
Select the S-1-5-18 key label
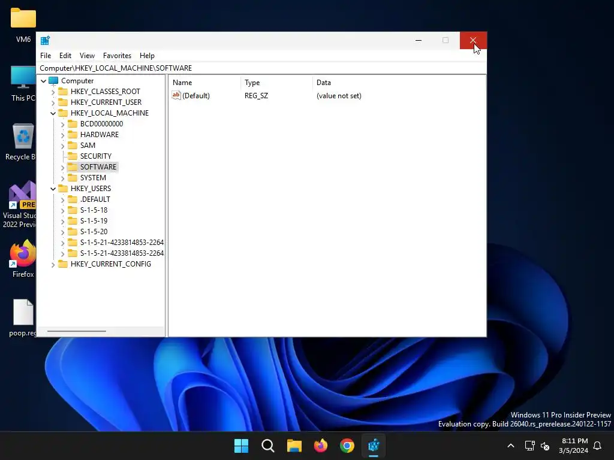click(x=94, y=210)
